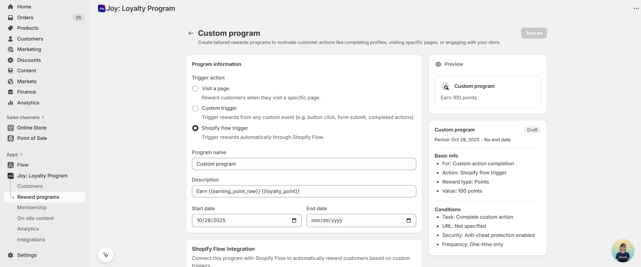Expand the Apps section
This screenshot has width=641, height=267.
click(x=15, y=154)
